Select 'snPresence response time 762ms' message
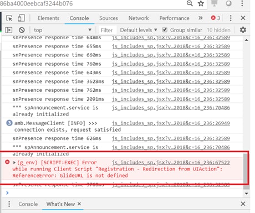Viewport: 255px width, 213px height. (x=57, y=90)
